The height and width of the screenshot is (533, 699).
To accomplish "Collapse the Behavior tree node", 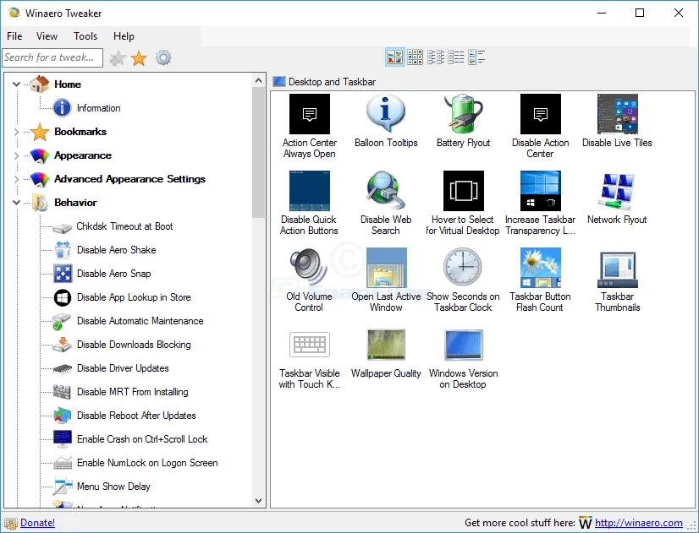I will coord(16,203).
